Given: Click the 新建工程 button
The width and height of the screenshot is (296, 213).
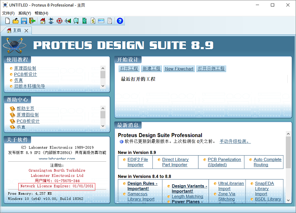Looking at the screenshot, I should (x=151, y=69).
